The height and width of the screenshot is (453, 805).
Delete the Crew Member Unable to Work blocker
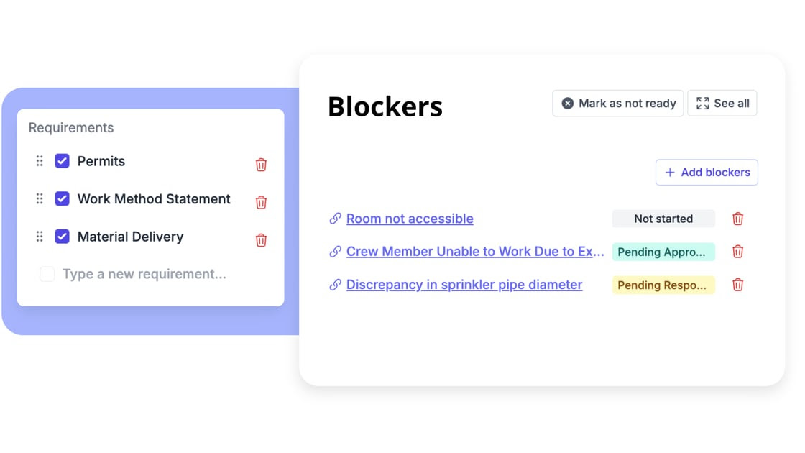[737, 252]
